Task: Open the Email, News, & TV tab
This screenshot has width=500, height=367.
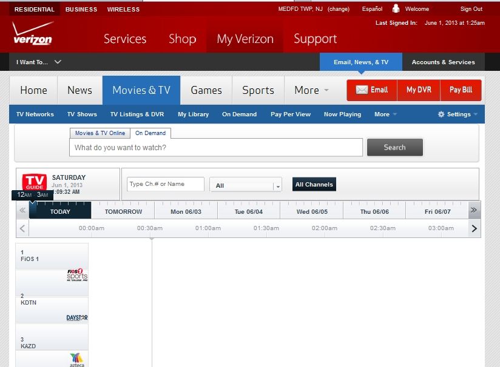Action: (361, 62)
